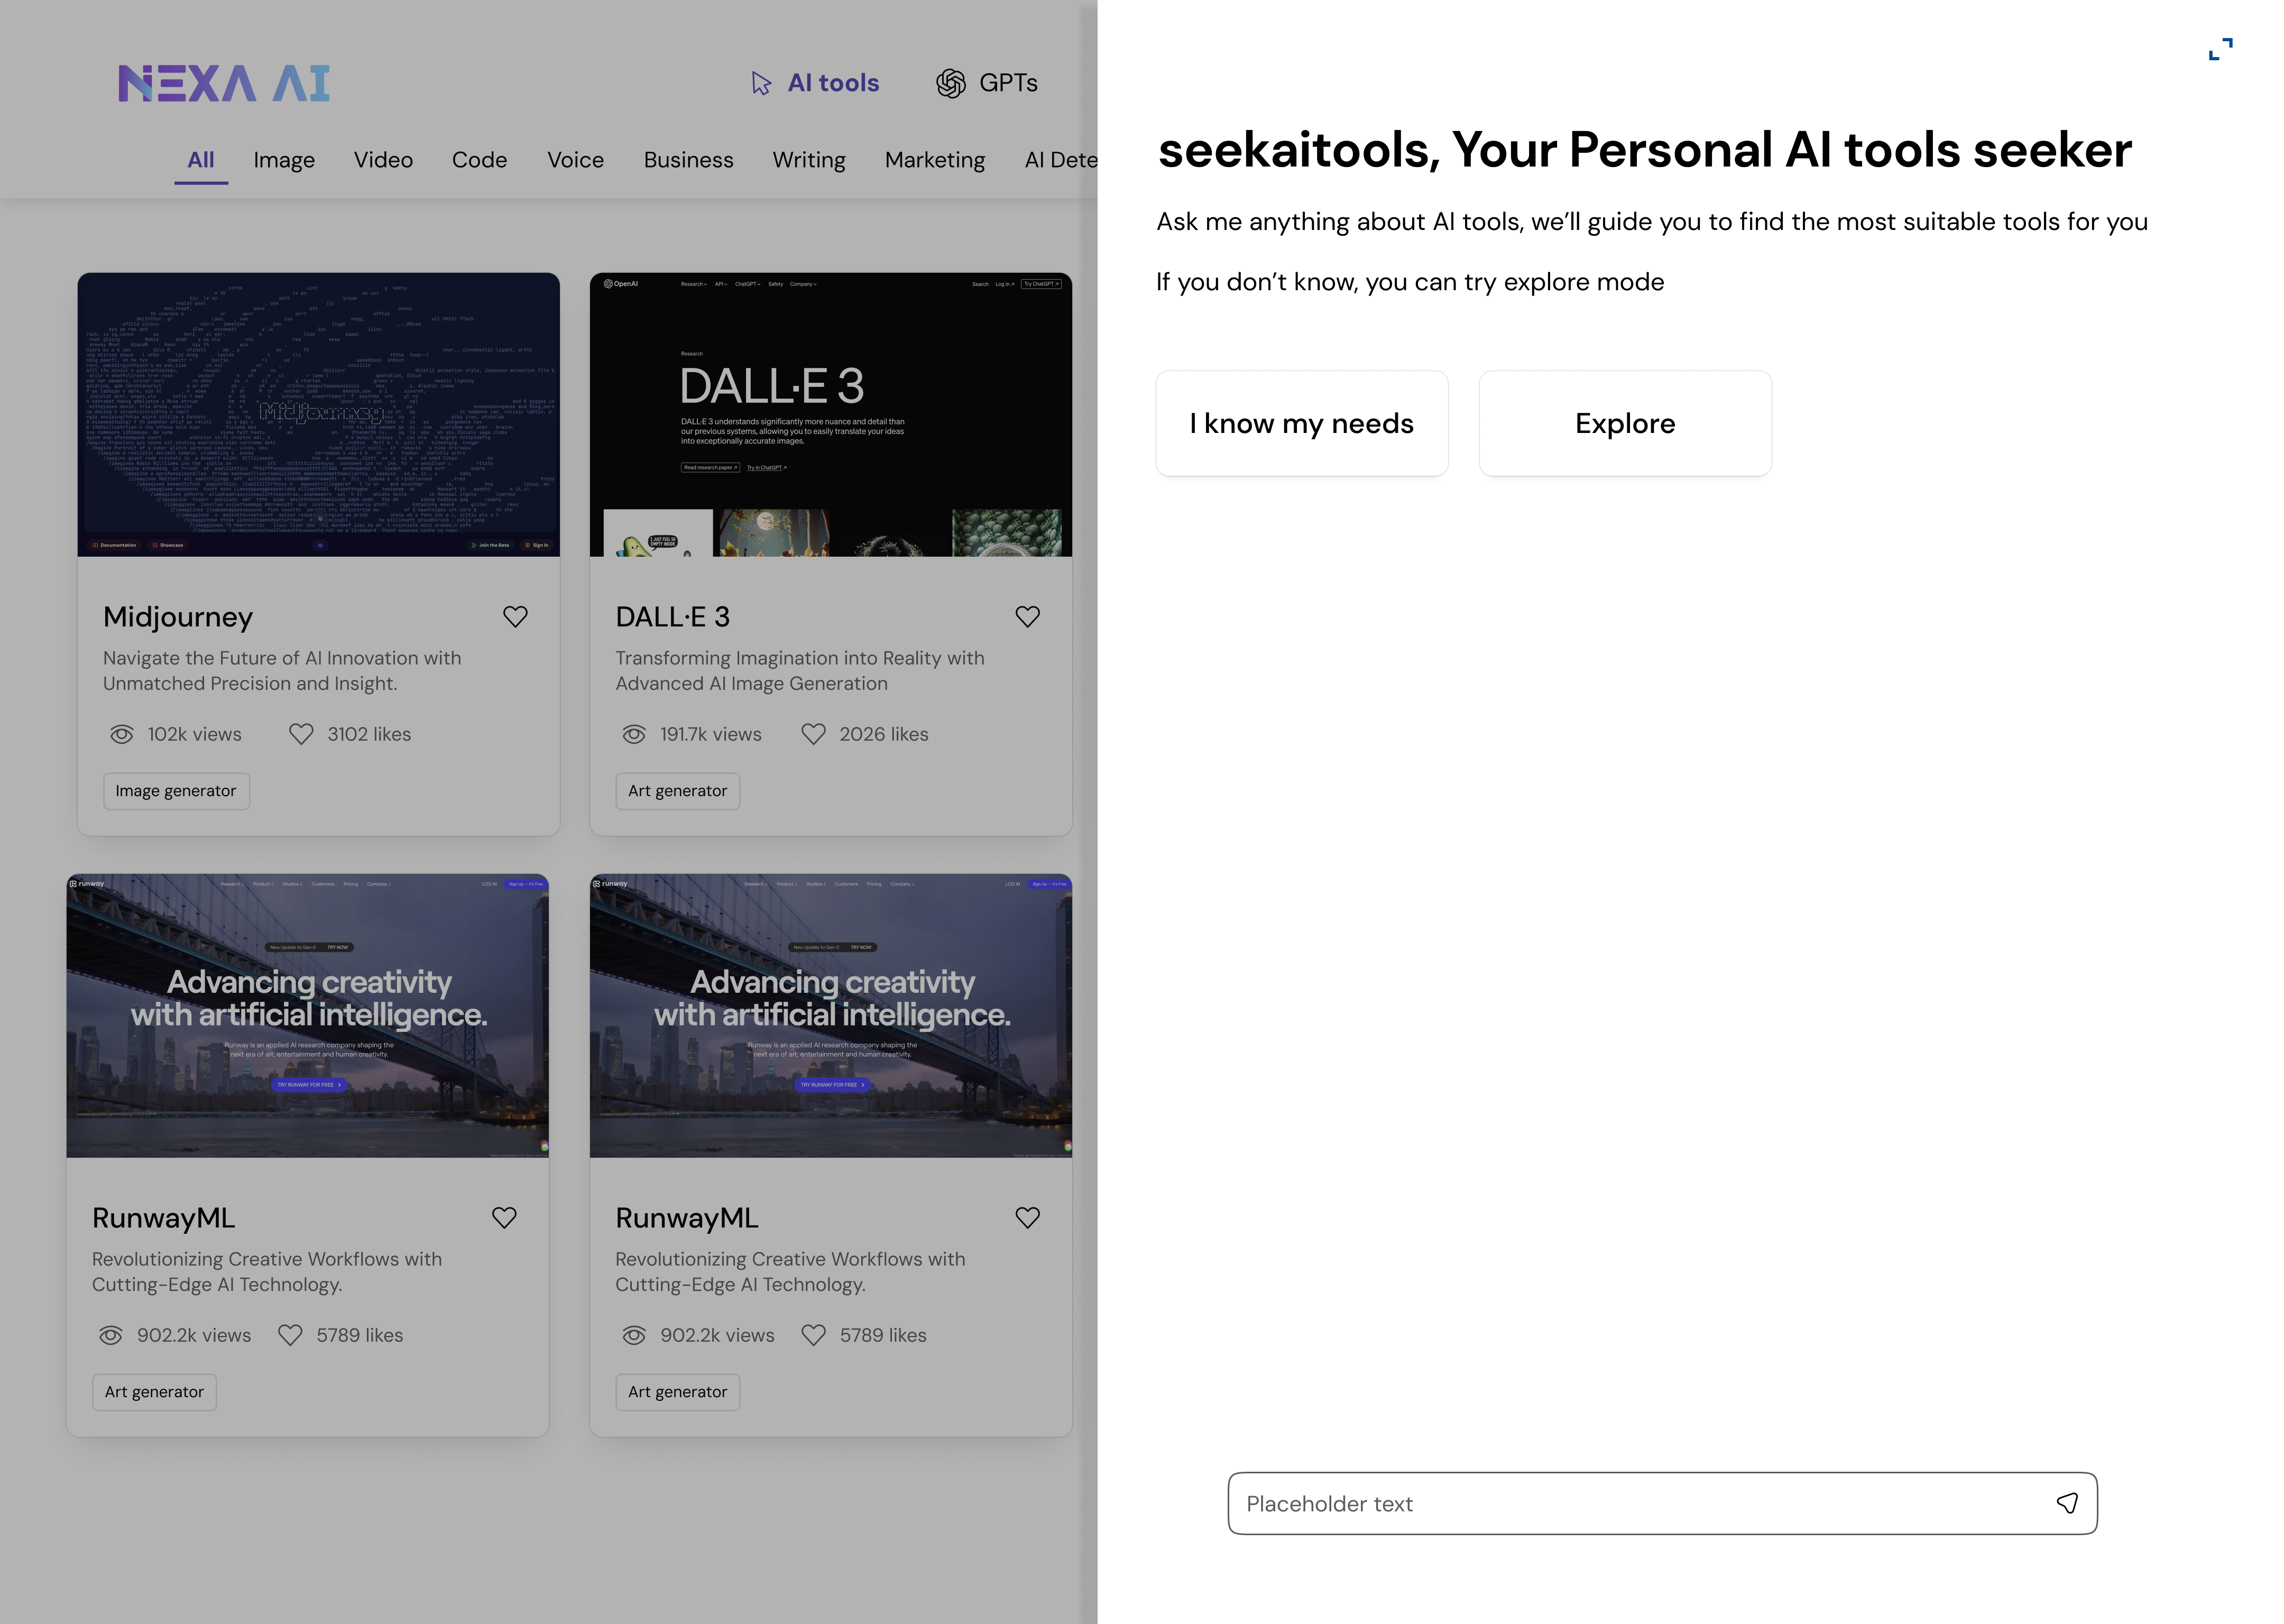Viewport: 2284px width, 1624px height.
Task: Click the Image generator tag
Action: coord(176,791)
